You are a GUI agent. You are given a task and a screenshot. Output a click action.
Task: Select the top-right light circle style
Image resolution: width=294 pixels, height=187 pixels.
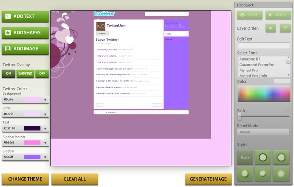(281, 158)
